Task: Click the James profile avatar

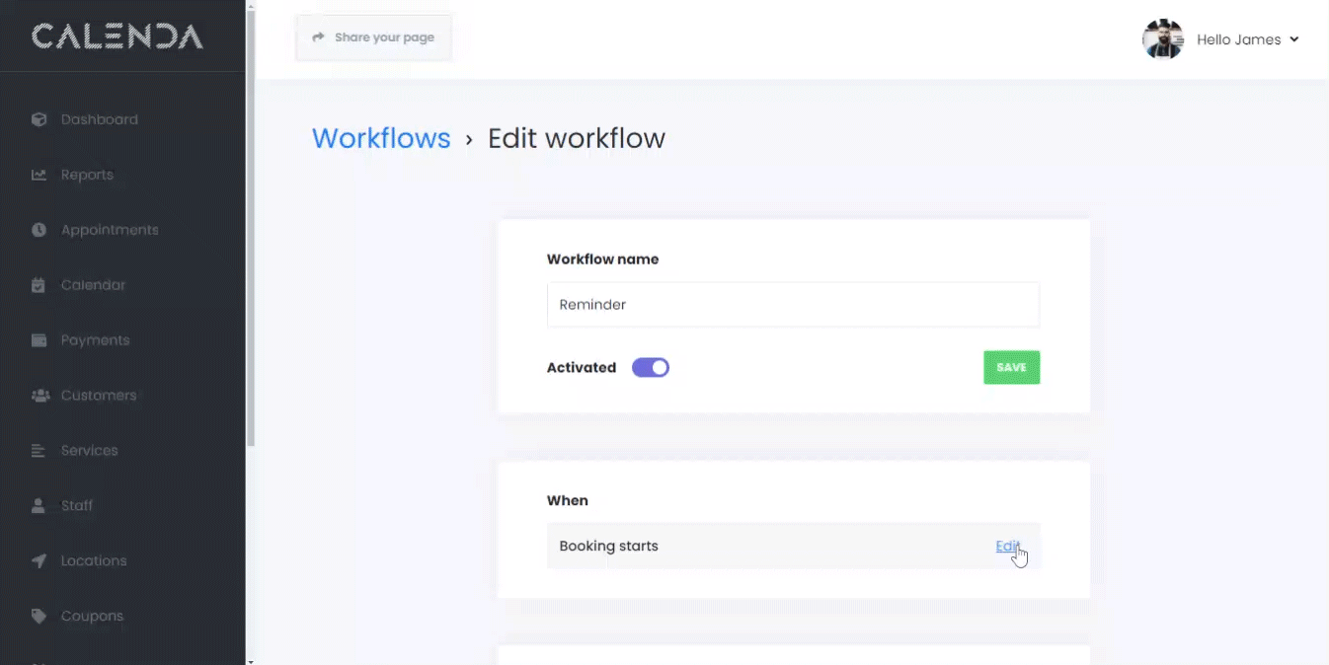Action: tap(1162, 39)
